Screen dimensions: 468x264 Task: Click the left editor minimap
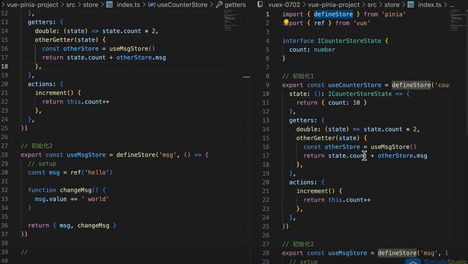point(231,20)
